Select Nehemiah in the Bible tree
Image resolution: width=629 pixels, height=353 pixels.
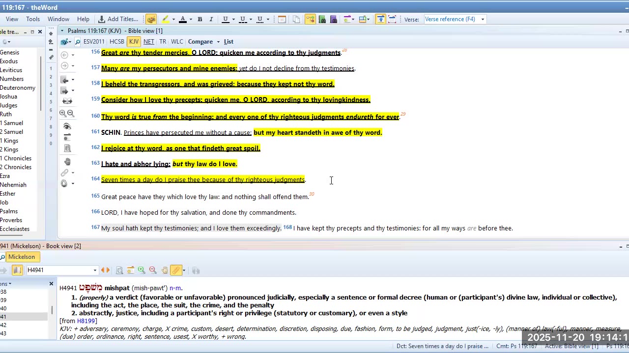pos(13,185)
